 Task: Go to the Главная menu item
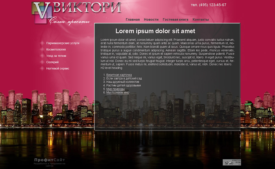pos(133,20)
